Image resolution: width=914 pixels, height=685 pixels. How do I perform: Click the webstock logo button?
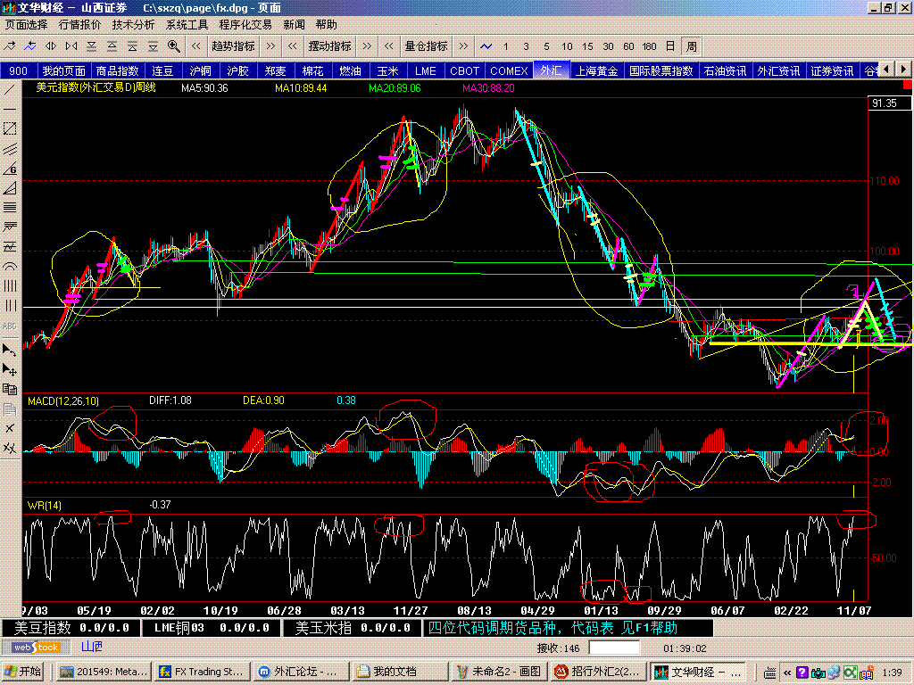click(x=36, y=647)
